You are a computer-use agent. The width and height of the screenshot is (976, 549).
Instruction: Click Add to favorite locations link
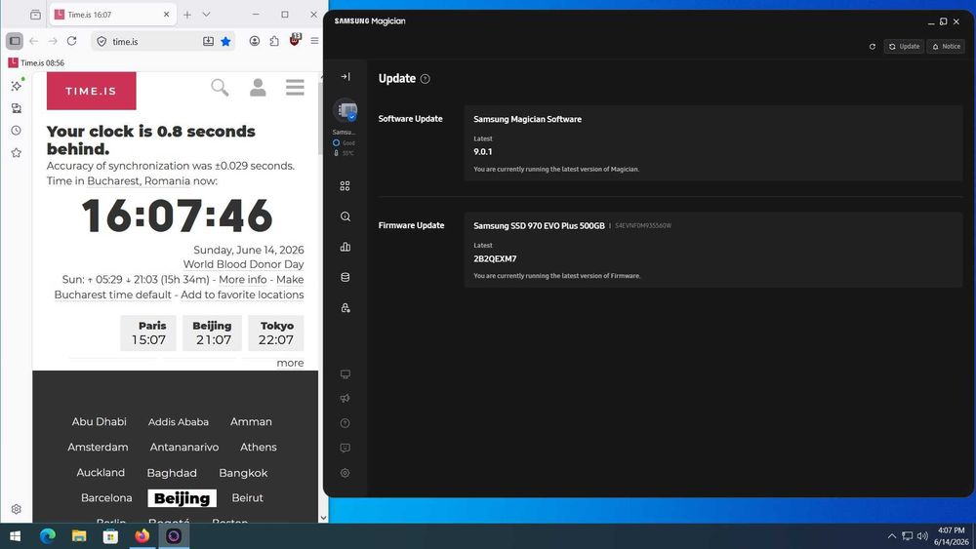pos(242,294)
